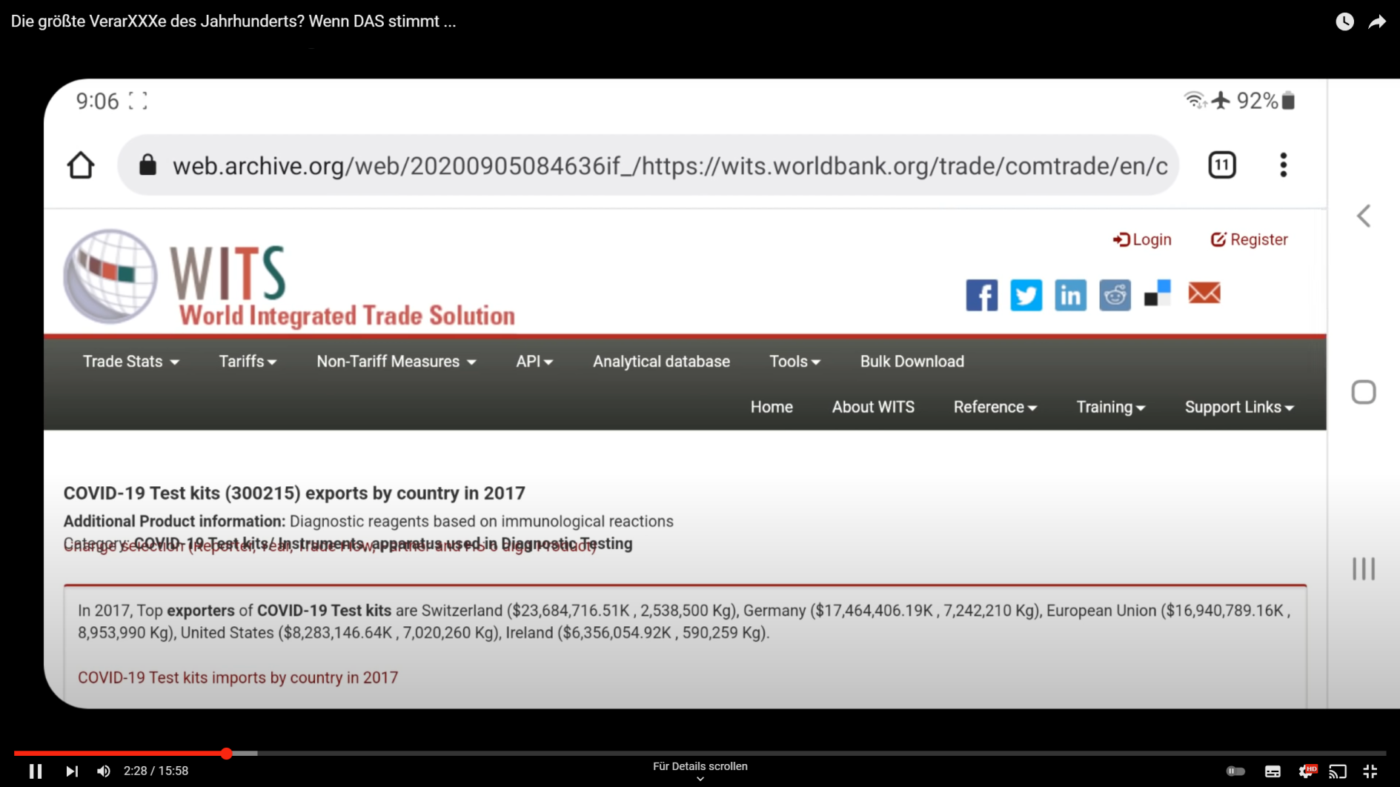The image size is (1400, 787).
Task: Click the Twitter share icon
Action: 1026,295
